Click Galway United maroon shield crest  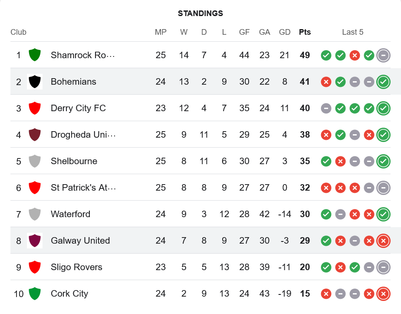pos(35,241)
